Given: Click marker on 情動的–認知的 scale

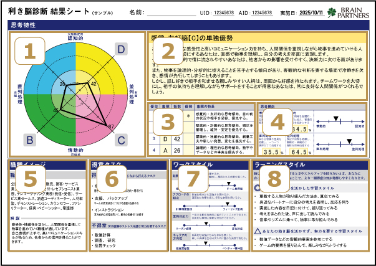Looking at the screenshot, I should pos(336,118).
